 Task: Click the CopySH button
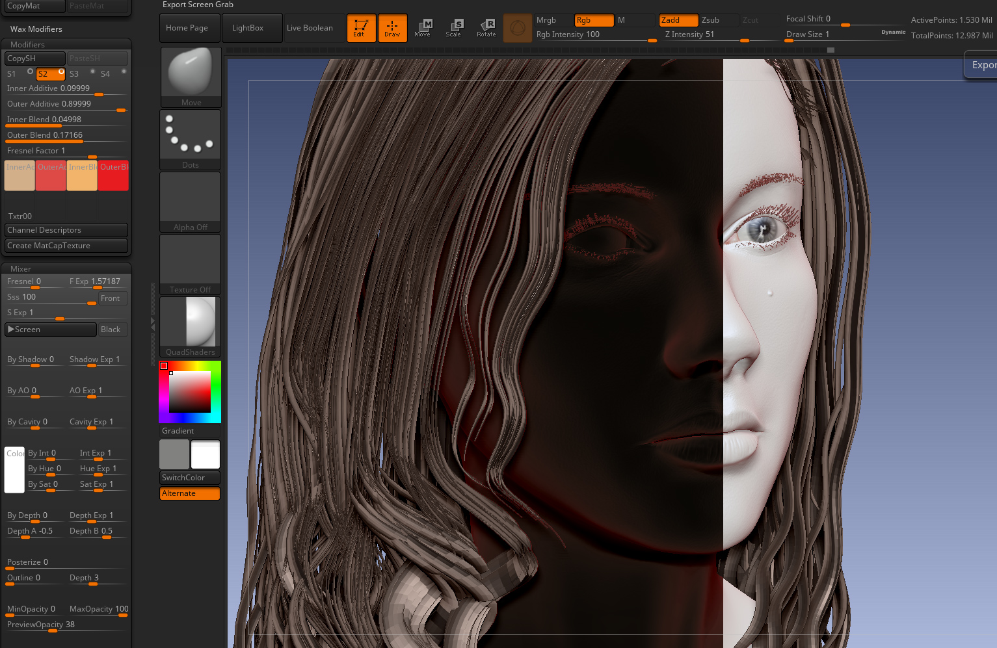click(34, 58)
